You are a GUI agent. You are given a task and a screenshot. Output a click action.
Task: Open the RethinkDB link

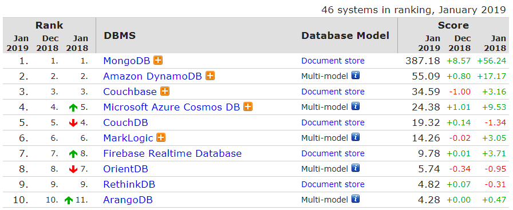click(x=129, y=184)
